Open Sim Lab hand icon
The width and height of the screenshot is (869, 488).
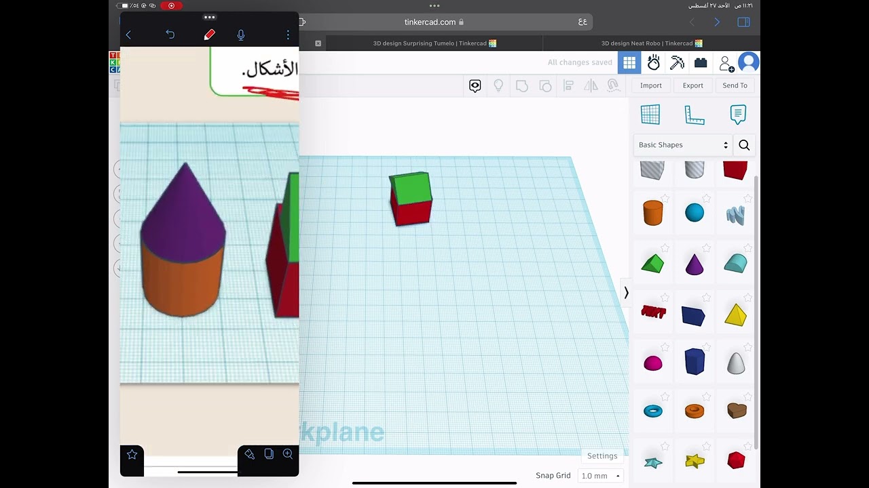[653, 62]
